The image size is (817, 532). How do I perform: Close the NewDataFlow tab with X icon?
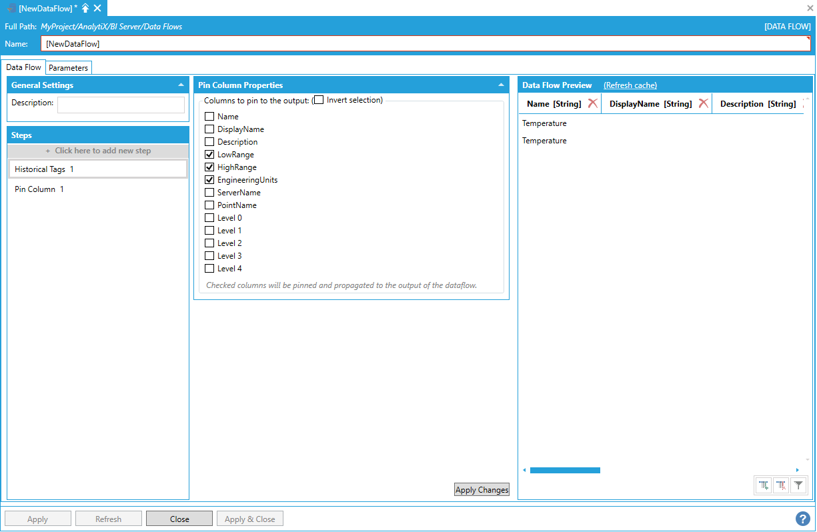97,8
